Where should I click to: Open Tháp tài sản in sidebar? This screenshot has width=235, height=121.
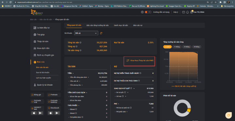41,42
